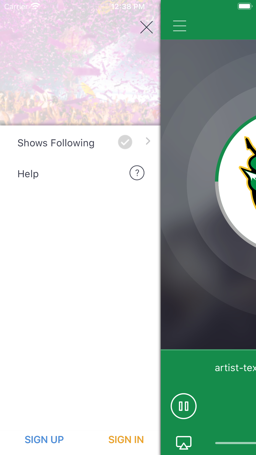Adjust the volume slider bar
Viewport: 256px width, 455px height.
point(236,443)
